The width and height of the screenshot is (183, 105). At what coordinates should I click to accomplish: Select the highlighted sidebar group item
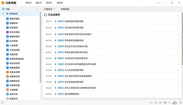pos(20,14)
